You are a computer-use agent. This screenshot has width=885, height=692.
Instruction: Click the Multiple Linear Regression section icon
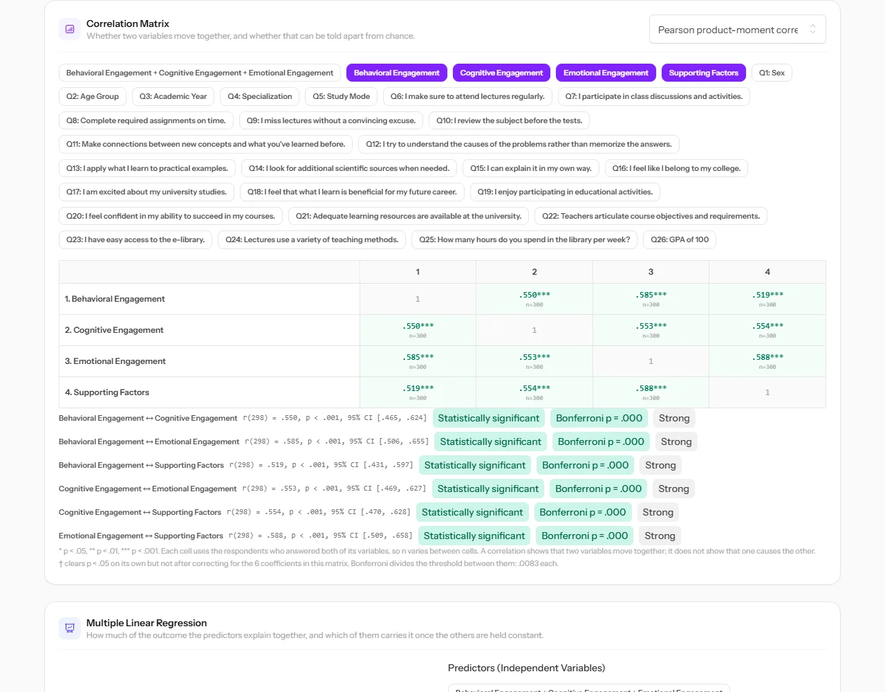[70, 628]
